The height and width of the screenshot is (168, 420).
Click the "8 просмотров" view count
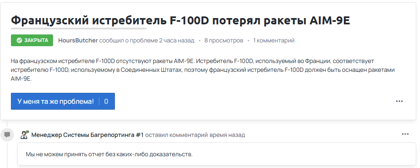224,41
